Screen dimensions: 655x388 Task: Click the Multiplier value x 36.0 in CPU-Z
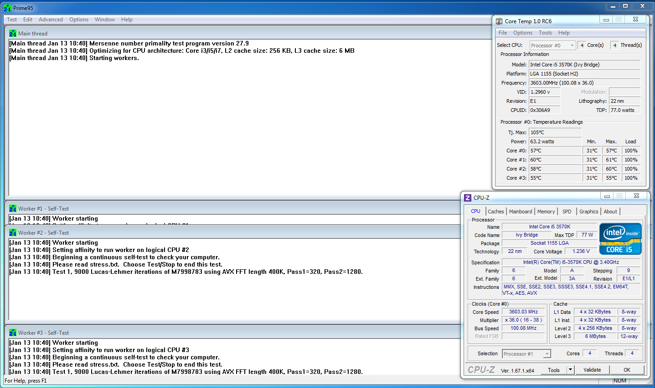coord(524,320)
